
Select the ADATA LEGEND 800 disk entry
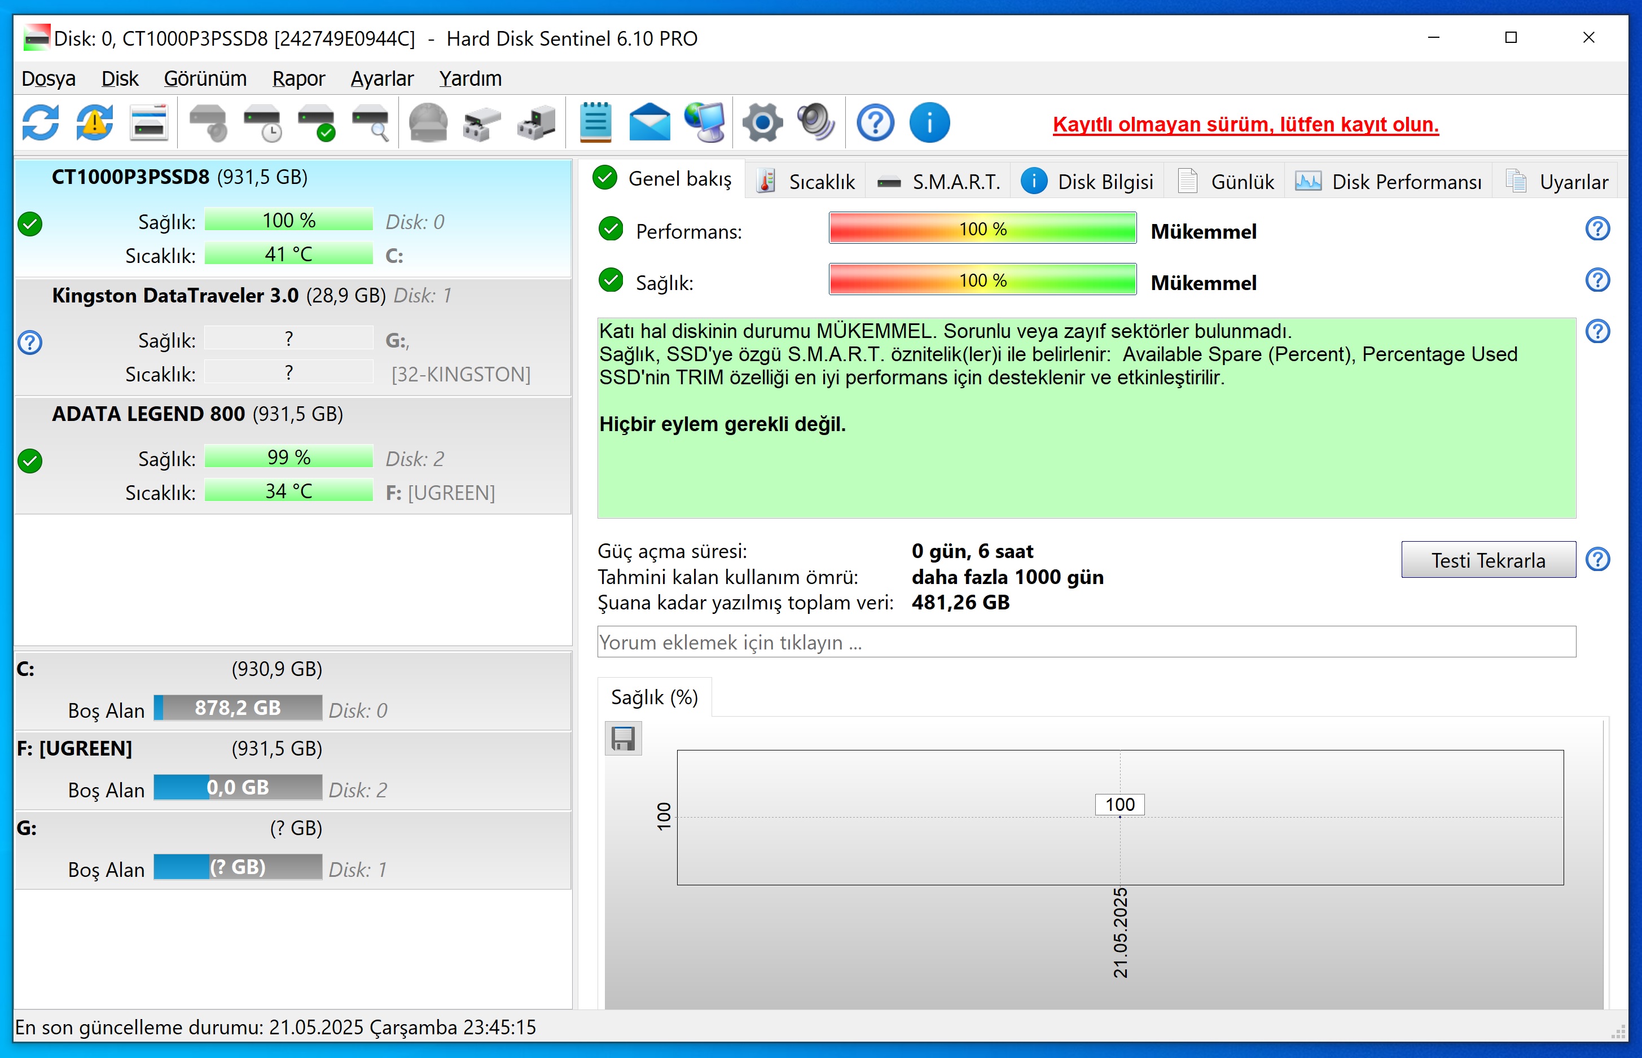click(x=293, y=455)
